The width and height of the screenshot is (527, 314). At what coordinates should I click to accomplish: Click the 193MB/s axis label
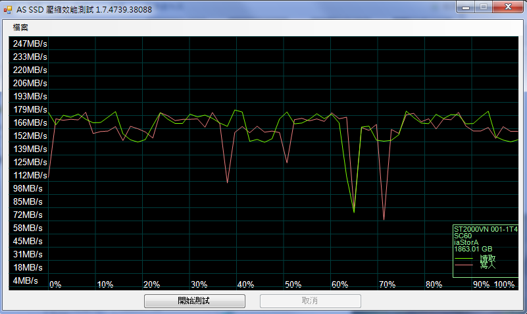30,96
